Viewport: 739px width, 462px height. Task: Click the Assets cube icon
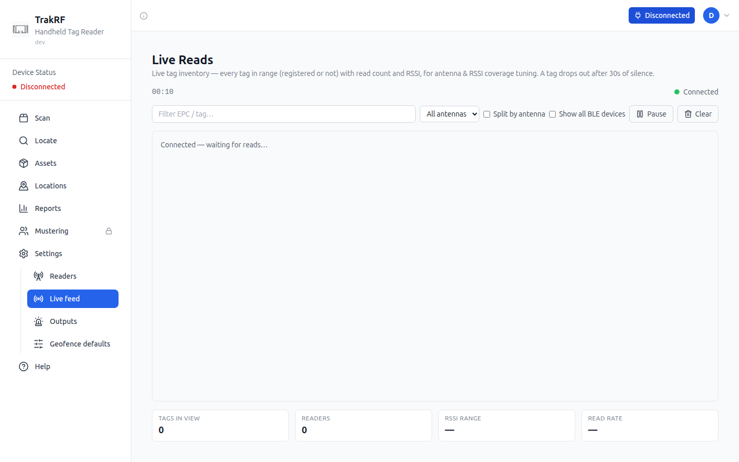24,163
